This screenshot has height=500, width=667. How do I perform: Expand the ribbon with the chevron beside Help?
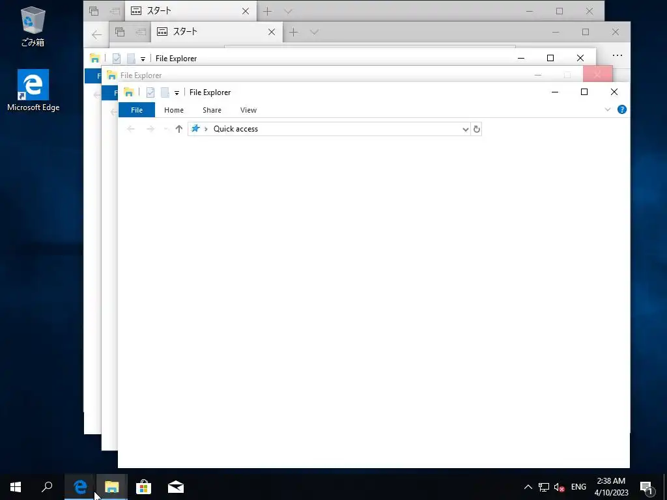608,109
